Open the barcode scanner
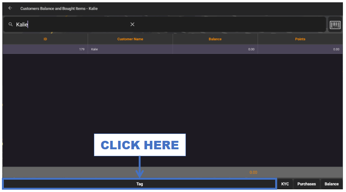The width and height of the screenshot is (346, 192). pyautogui.click(x=335, y=25)
